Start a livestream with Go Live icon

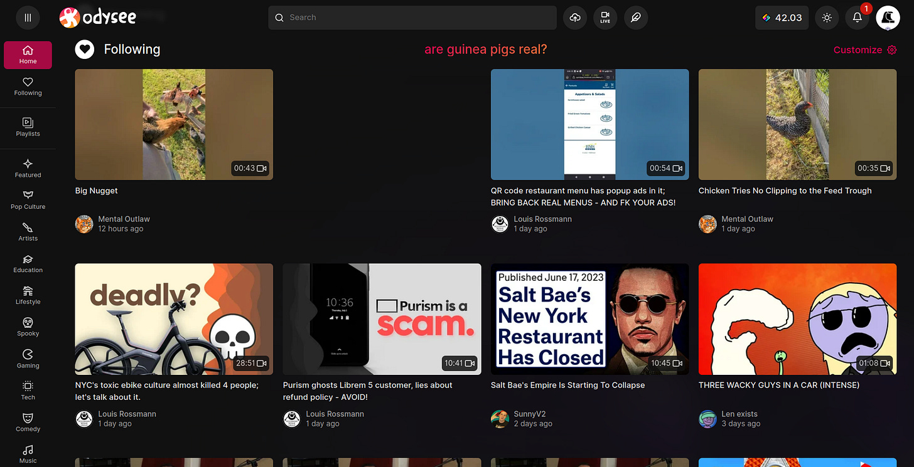coord(605,18)
